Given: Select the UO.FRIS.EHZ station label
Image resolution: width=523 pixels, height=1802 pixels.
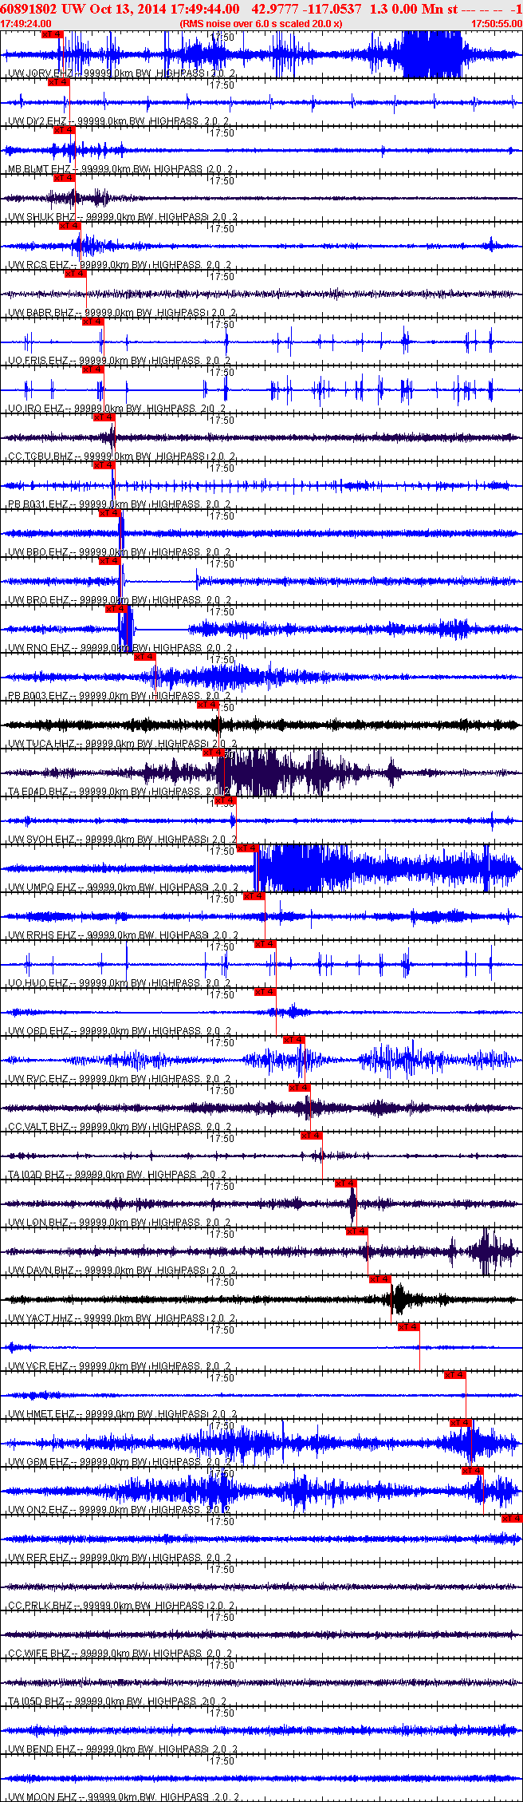Looking at the screenshot, I should pos(38,361).
